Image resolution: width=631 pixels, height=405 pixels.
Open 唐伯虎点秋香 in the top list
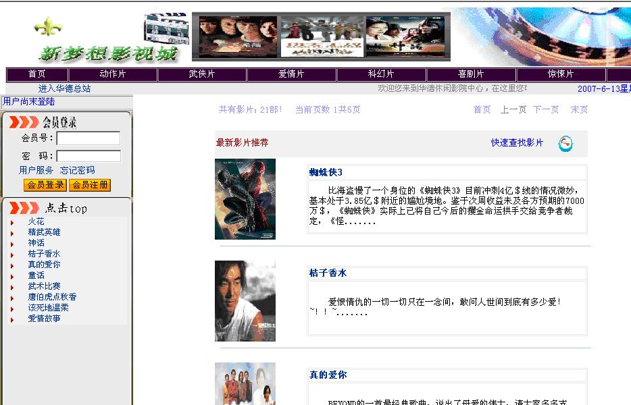(x=52, y=297)
